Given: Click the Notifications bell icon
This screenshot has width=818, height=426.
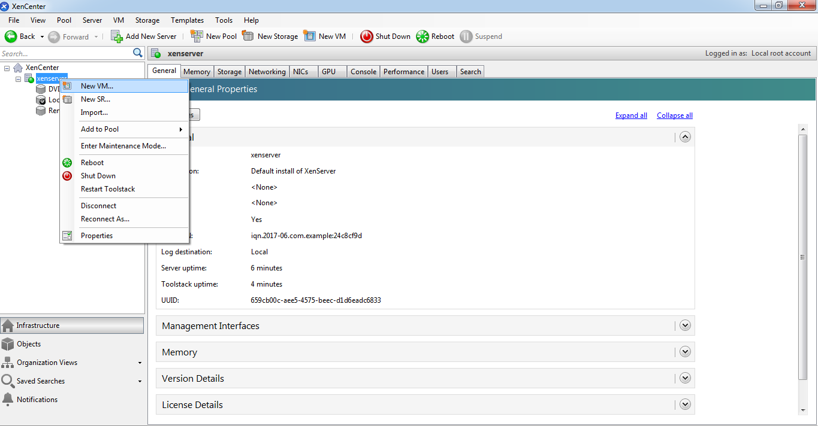Looking at the screenshot, I should [8, 400].
